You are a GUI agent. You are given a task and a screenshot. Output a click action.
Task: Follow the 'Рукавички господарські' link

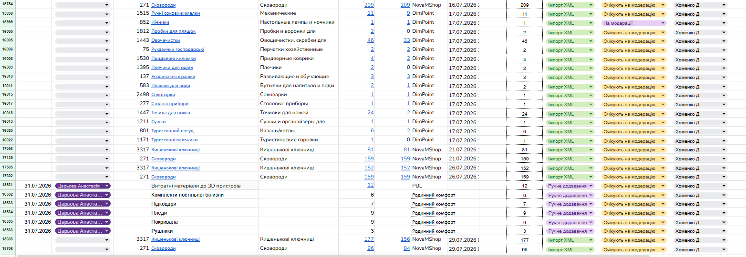(x=177, y=49)
